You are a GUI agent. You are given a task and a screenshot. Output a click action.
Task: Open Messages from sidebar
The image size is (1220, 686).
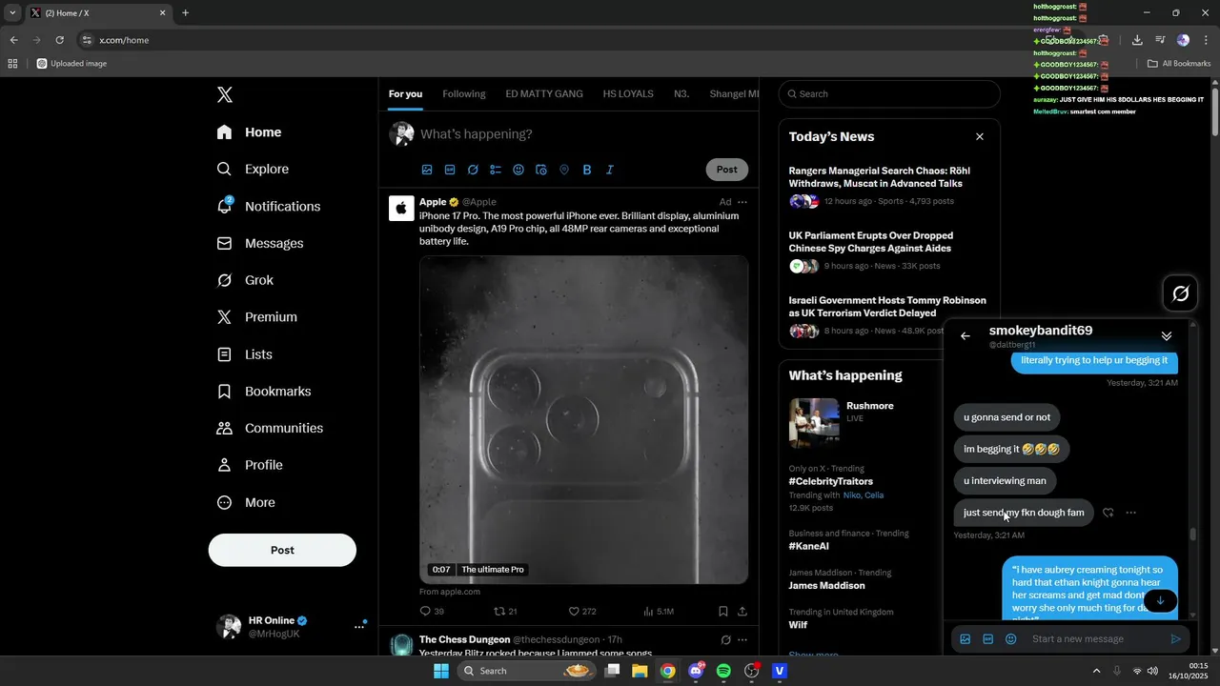(x=259, y=243)
